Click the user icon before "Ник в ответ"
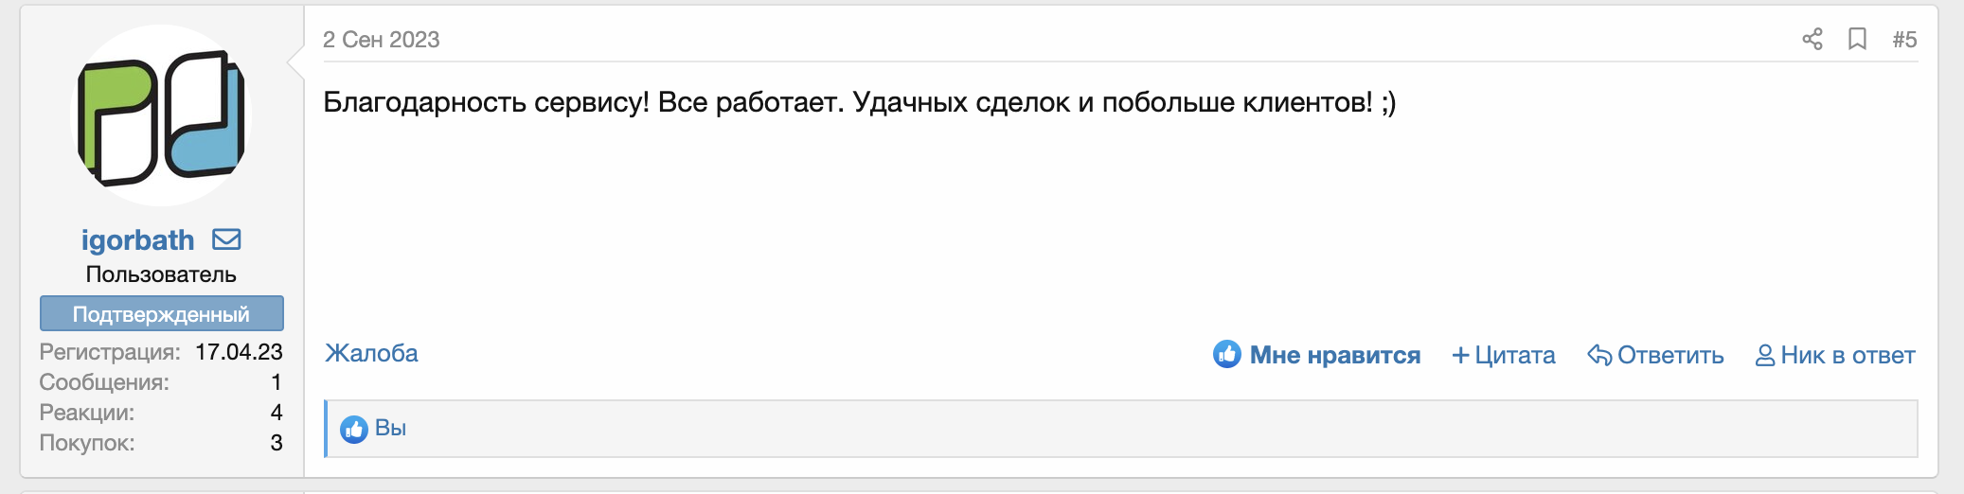 [1765, 356]
